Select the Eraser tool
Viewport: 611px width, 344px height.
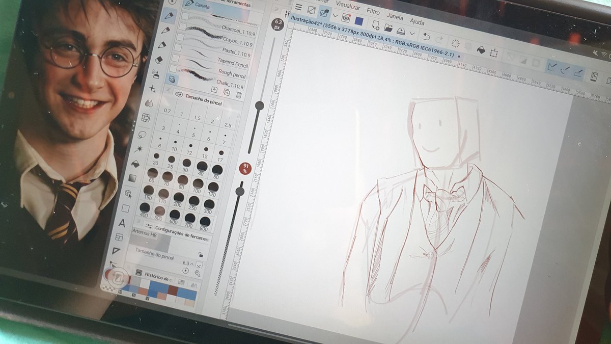159,60
